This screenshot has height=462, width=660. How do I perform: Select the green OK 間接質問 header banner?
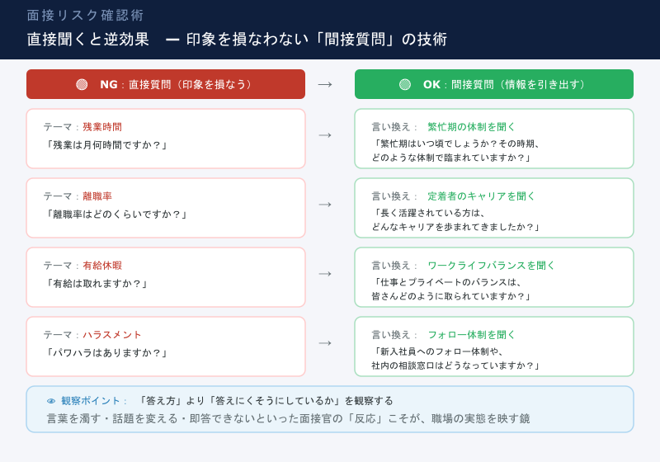tap(494, 84)
